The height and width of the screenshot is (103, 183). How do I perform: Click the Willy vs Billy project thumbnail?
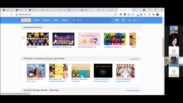36,71
